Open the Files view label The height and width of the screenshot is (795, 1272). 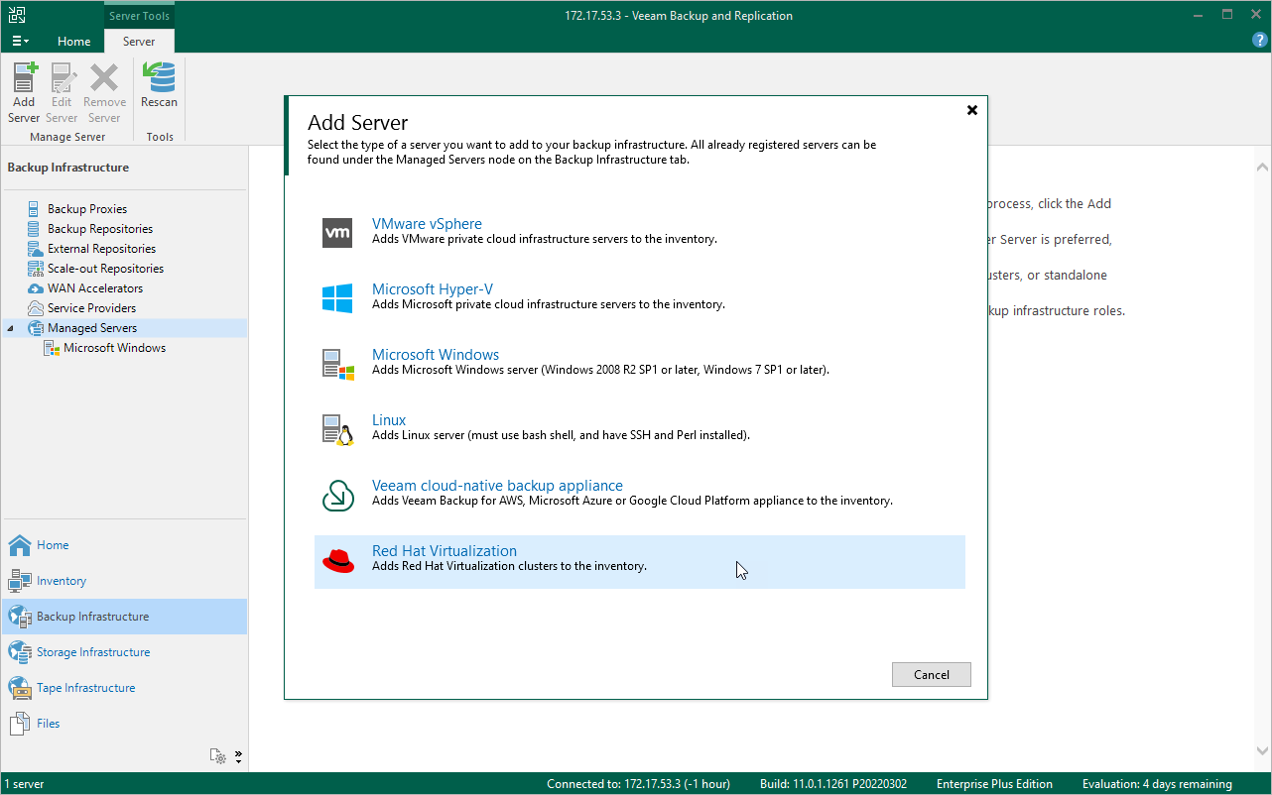point(49,724)
